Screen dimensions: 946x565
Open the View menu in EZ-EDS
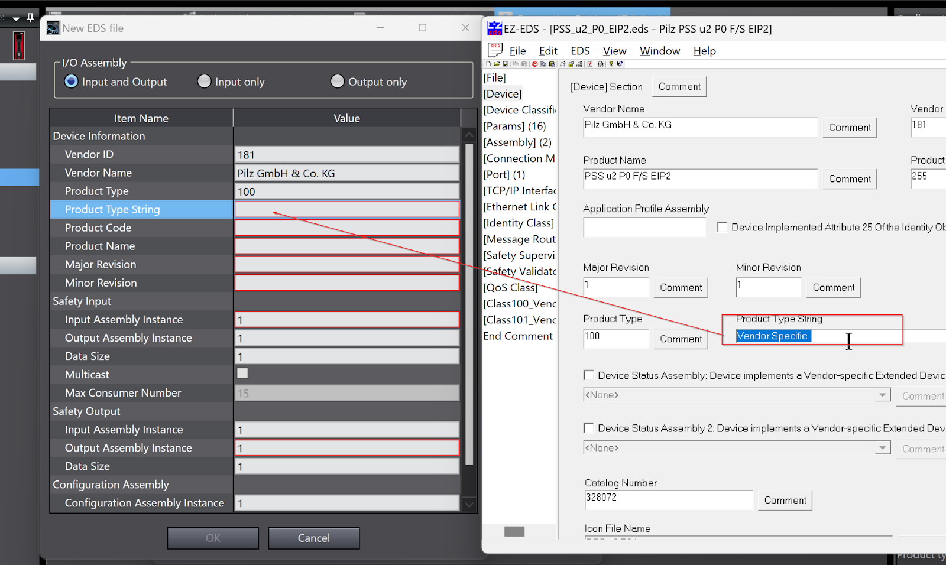pyautogui.click(x=614, y=51)
